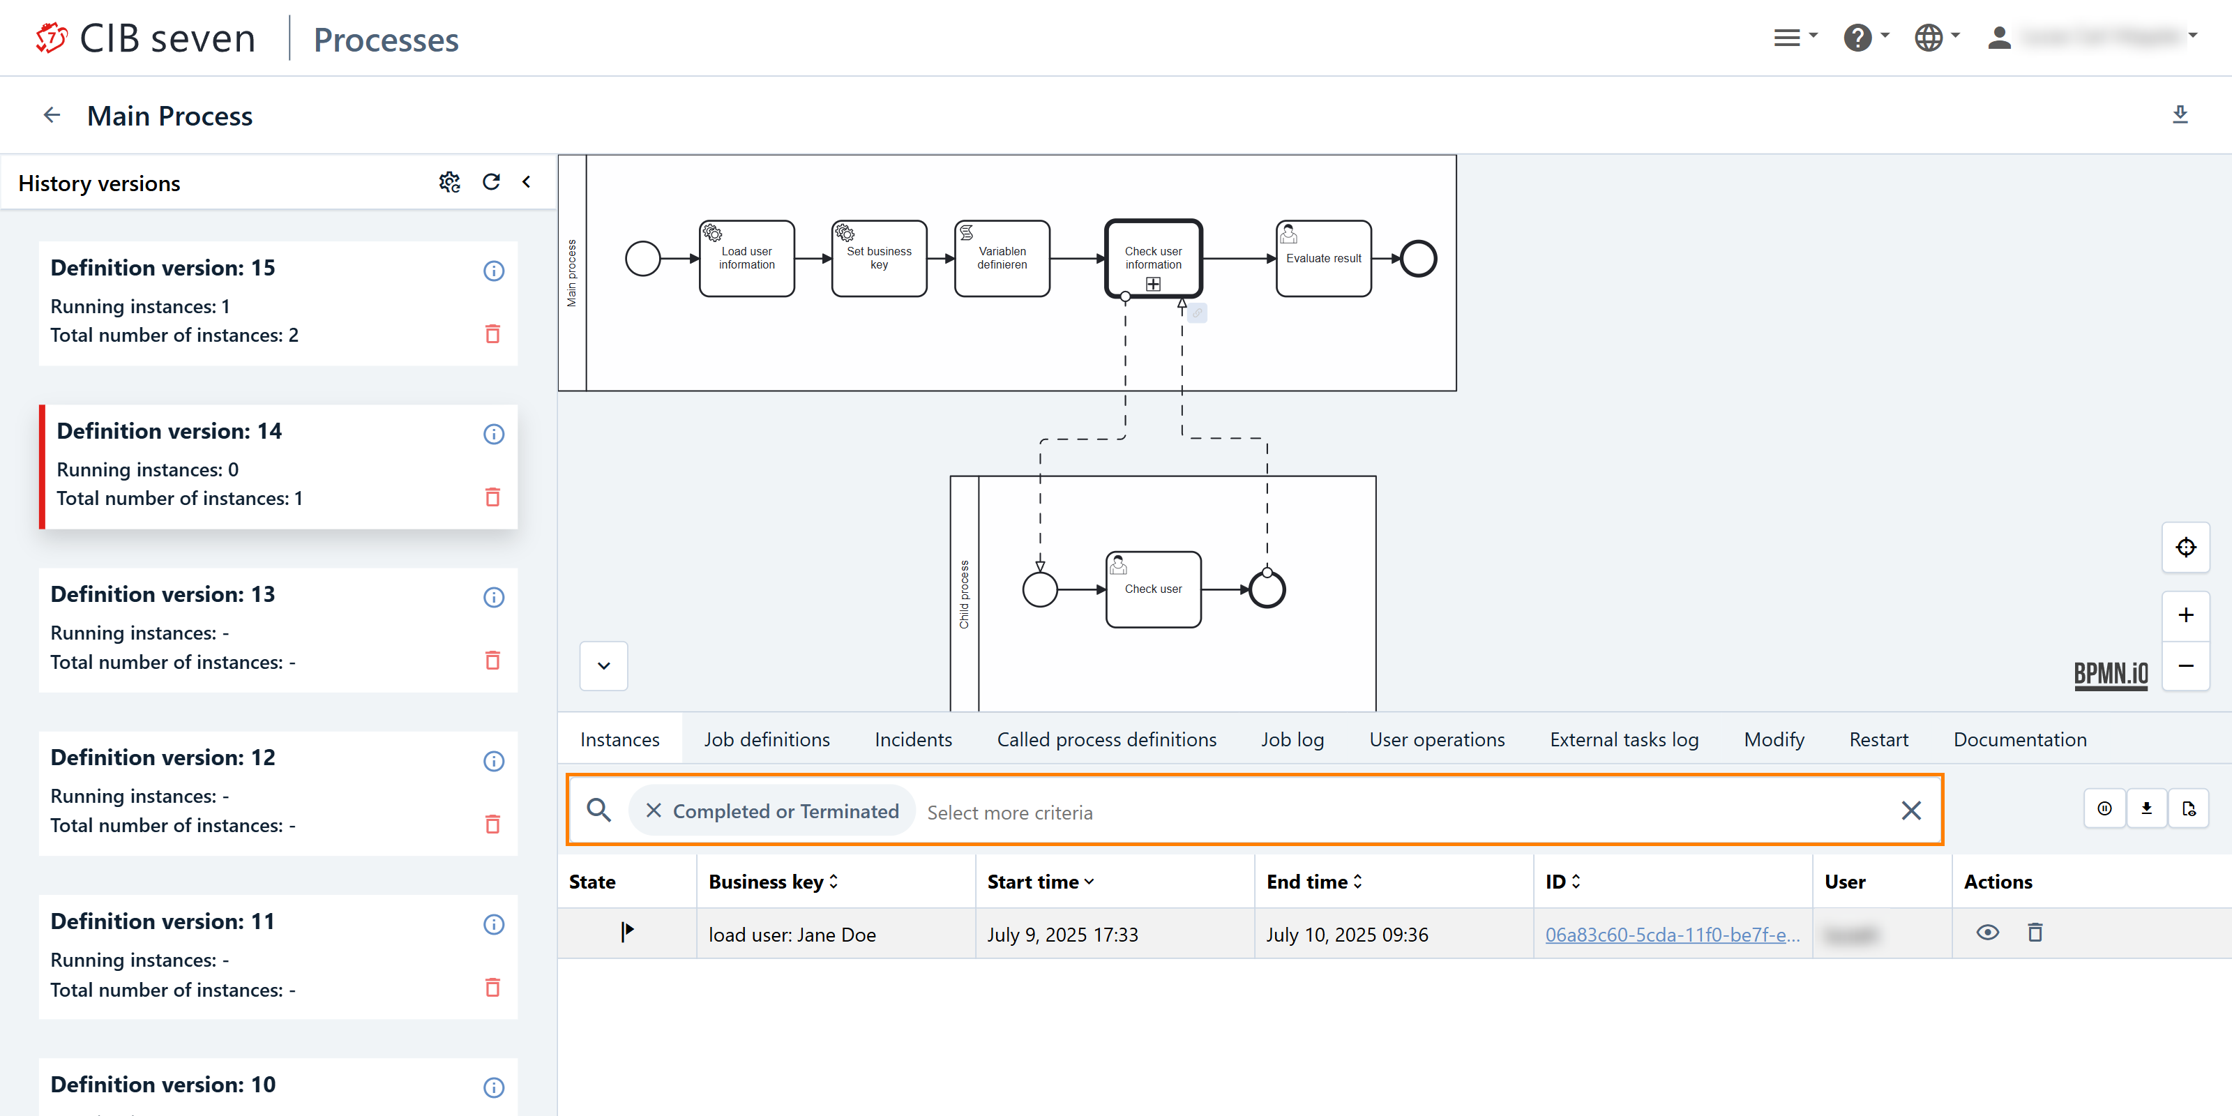Open the History versions settings gear
2232x1116 pixels.
[448, 182]
